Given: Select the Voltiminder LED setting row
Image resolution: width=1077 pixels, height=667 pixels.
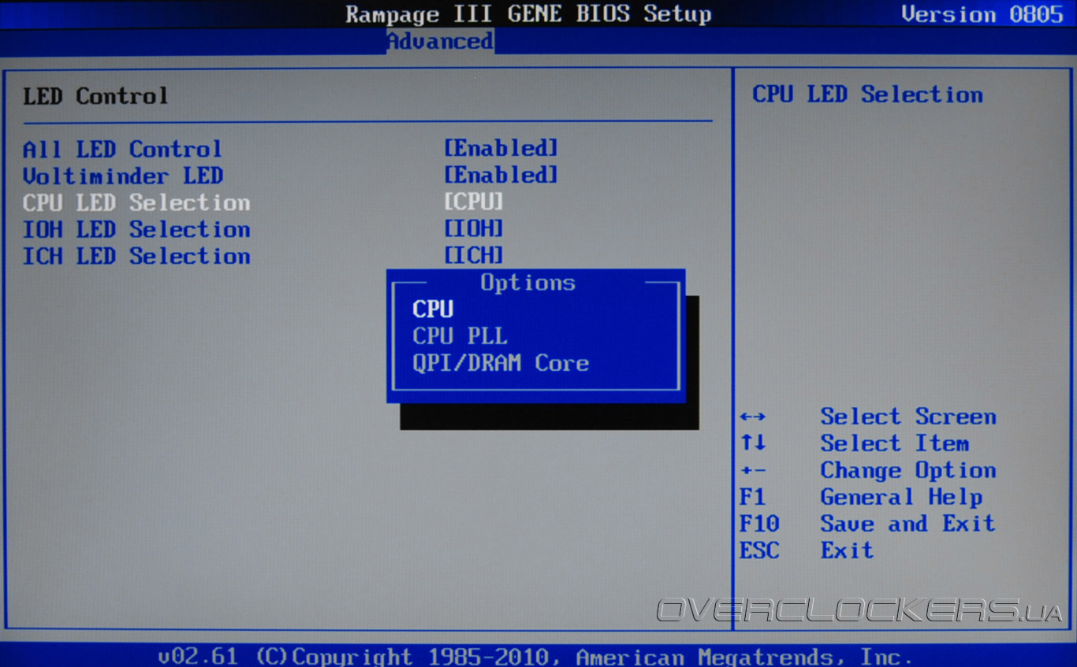Looking at the screenshot, I should pyautogui.click(x=290, y=176).
